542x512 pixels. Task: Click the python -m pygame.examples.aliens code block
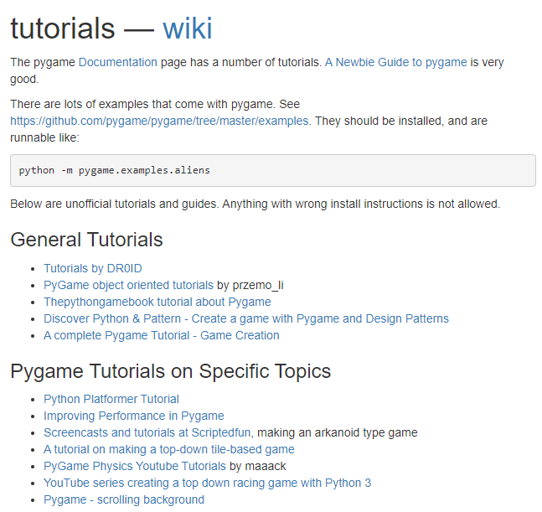[x=273, y=170]
